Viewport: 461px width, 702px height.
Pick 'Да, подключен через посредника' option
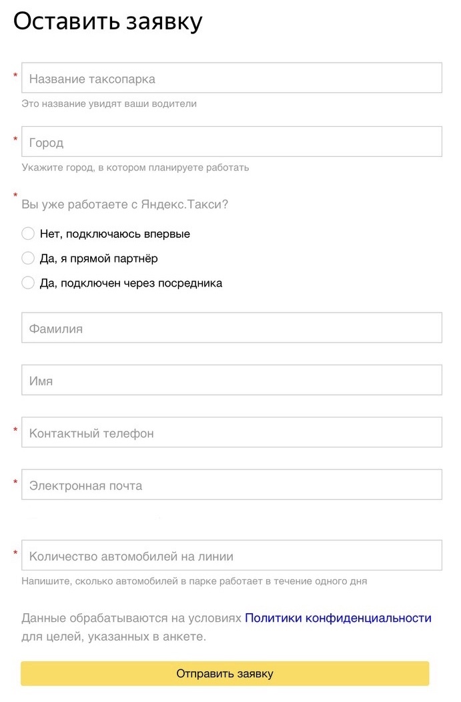coord(28,283)
